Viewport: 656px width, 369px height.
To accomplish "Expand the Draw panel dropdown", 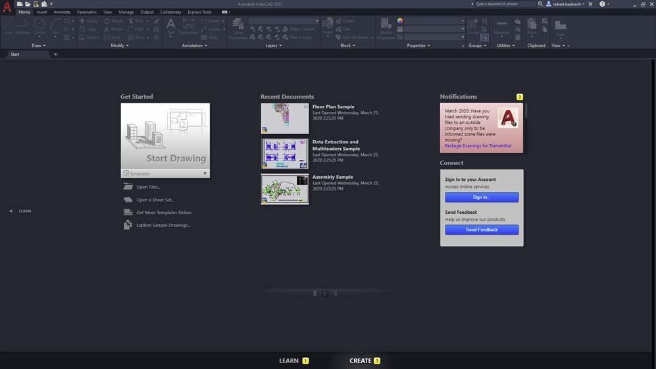I will tap(38, 45).
